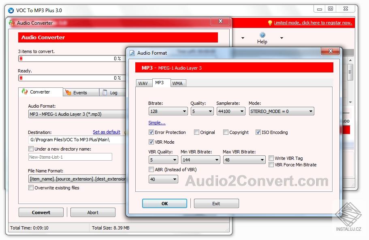This screenshot has width=369, height=240.
Task: Check Under a new directory name
Action: (x=31, y=149)
